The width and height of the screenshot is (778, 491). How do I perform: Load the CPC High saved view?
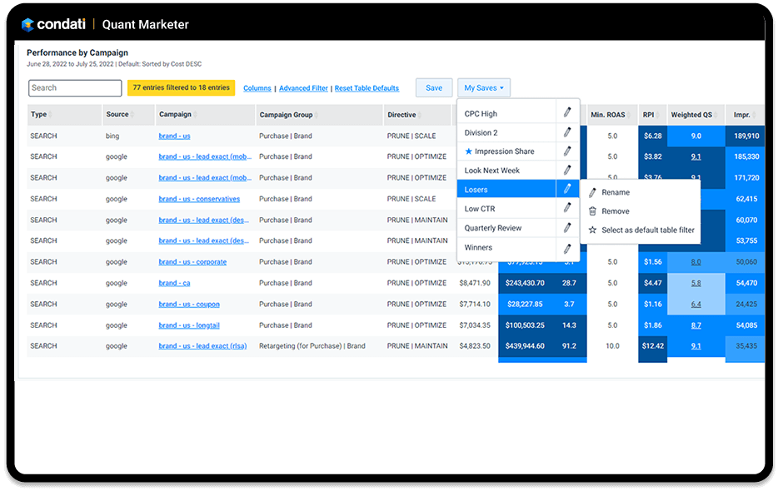point(506,113)
